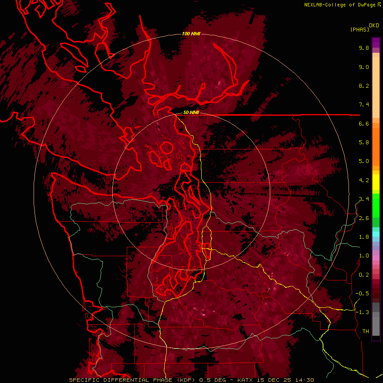The height and width of the screenshot is (383, 383).
Task: Click the 1.0 legend value
Action: click(x=364, y=256)
